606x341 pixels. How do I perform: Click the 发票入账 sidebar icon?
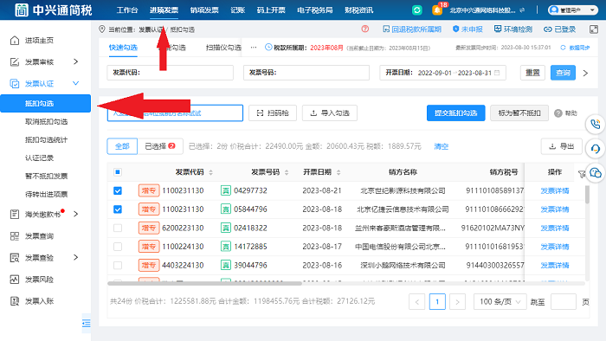(x=15, y=301)
